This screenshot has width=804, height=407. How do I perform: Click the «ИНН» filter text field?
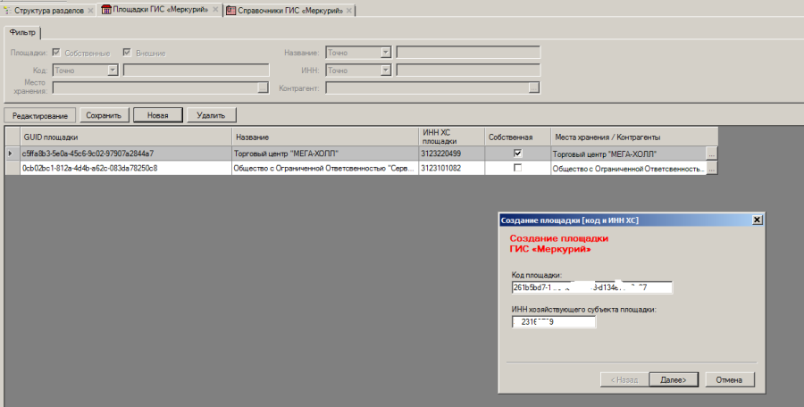468,71
